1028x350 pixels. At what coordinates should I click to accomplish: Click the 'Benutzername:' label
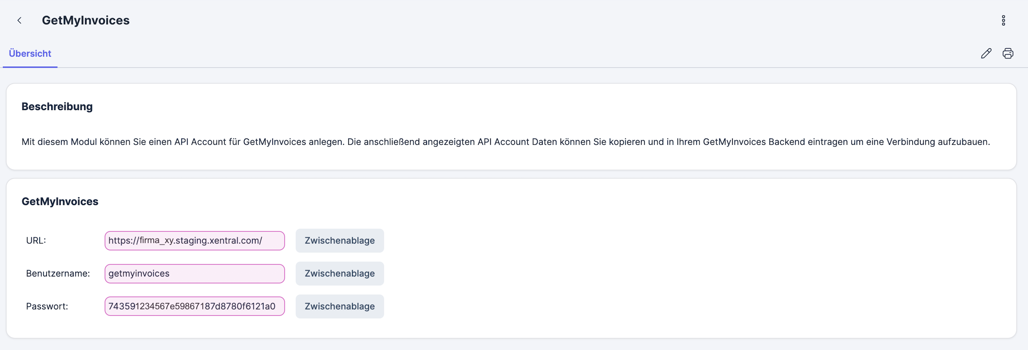(58, 273)
